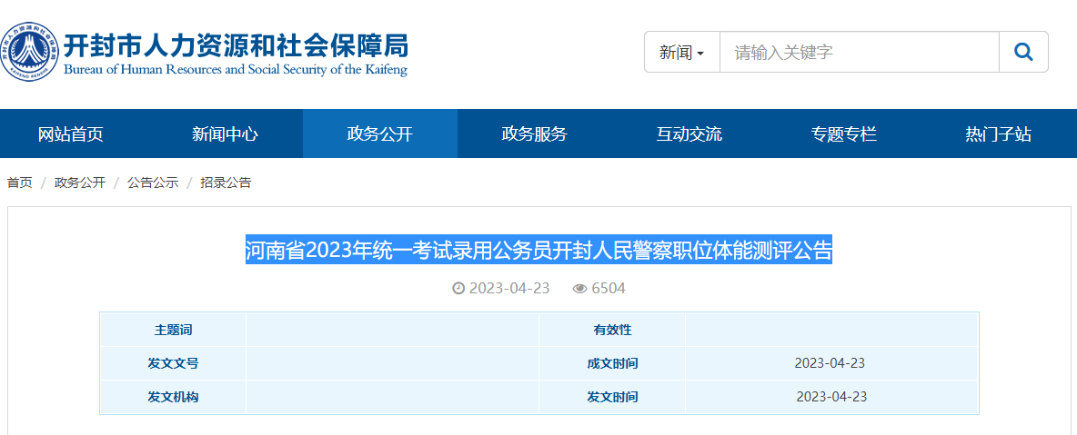Click the eye view-count icon
Viewport: 1077px width, 435px height.
pos(579,289)
